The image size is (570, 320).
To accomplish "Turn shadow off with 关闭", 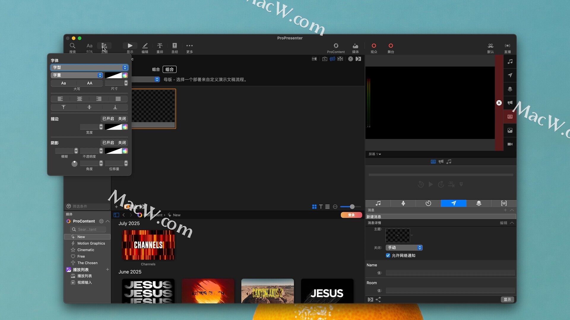I will click(x=122, y=143).
